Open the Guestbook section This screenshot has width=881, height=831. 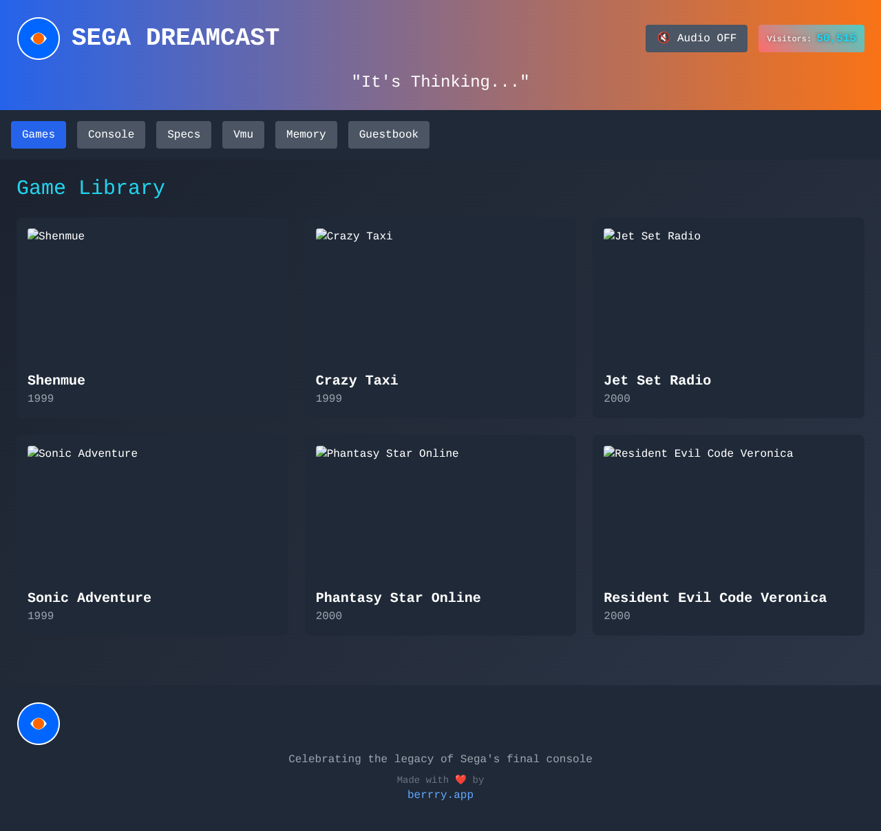pyautogui.click(x=388, y=134)
